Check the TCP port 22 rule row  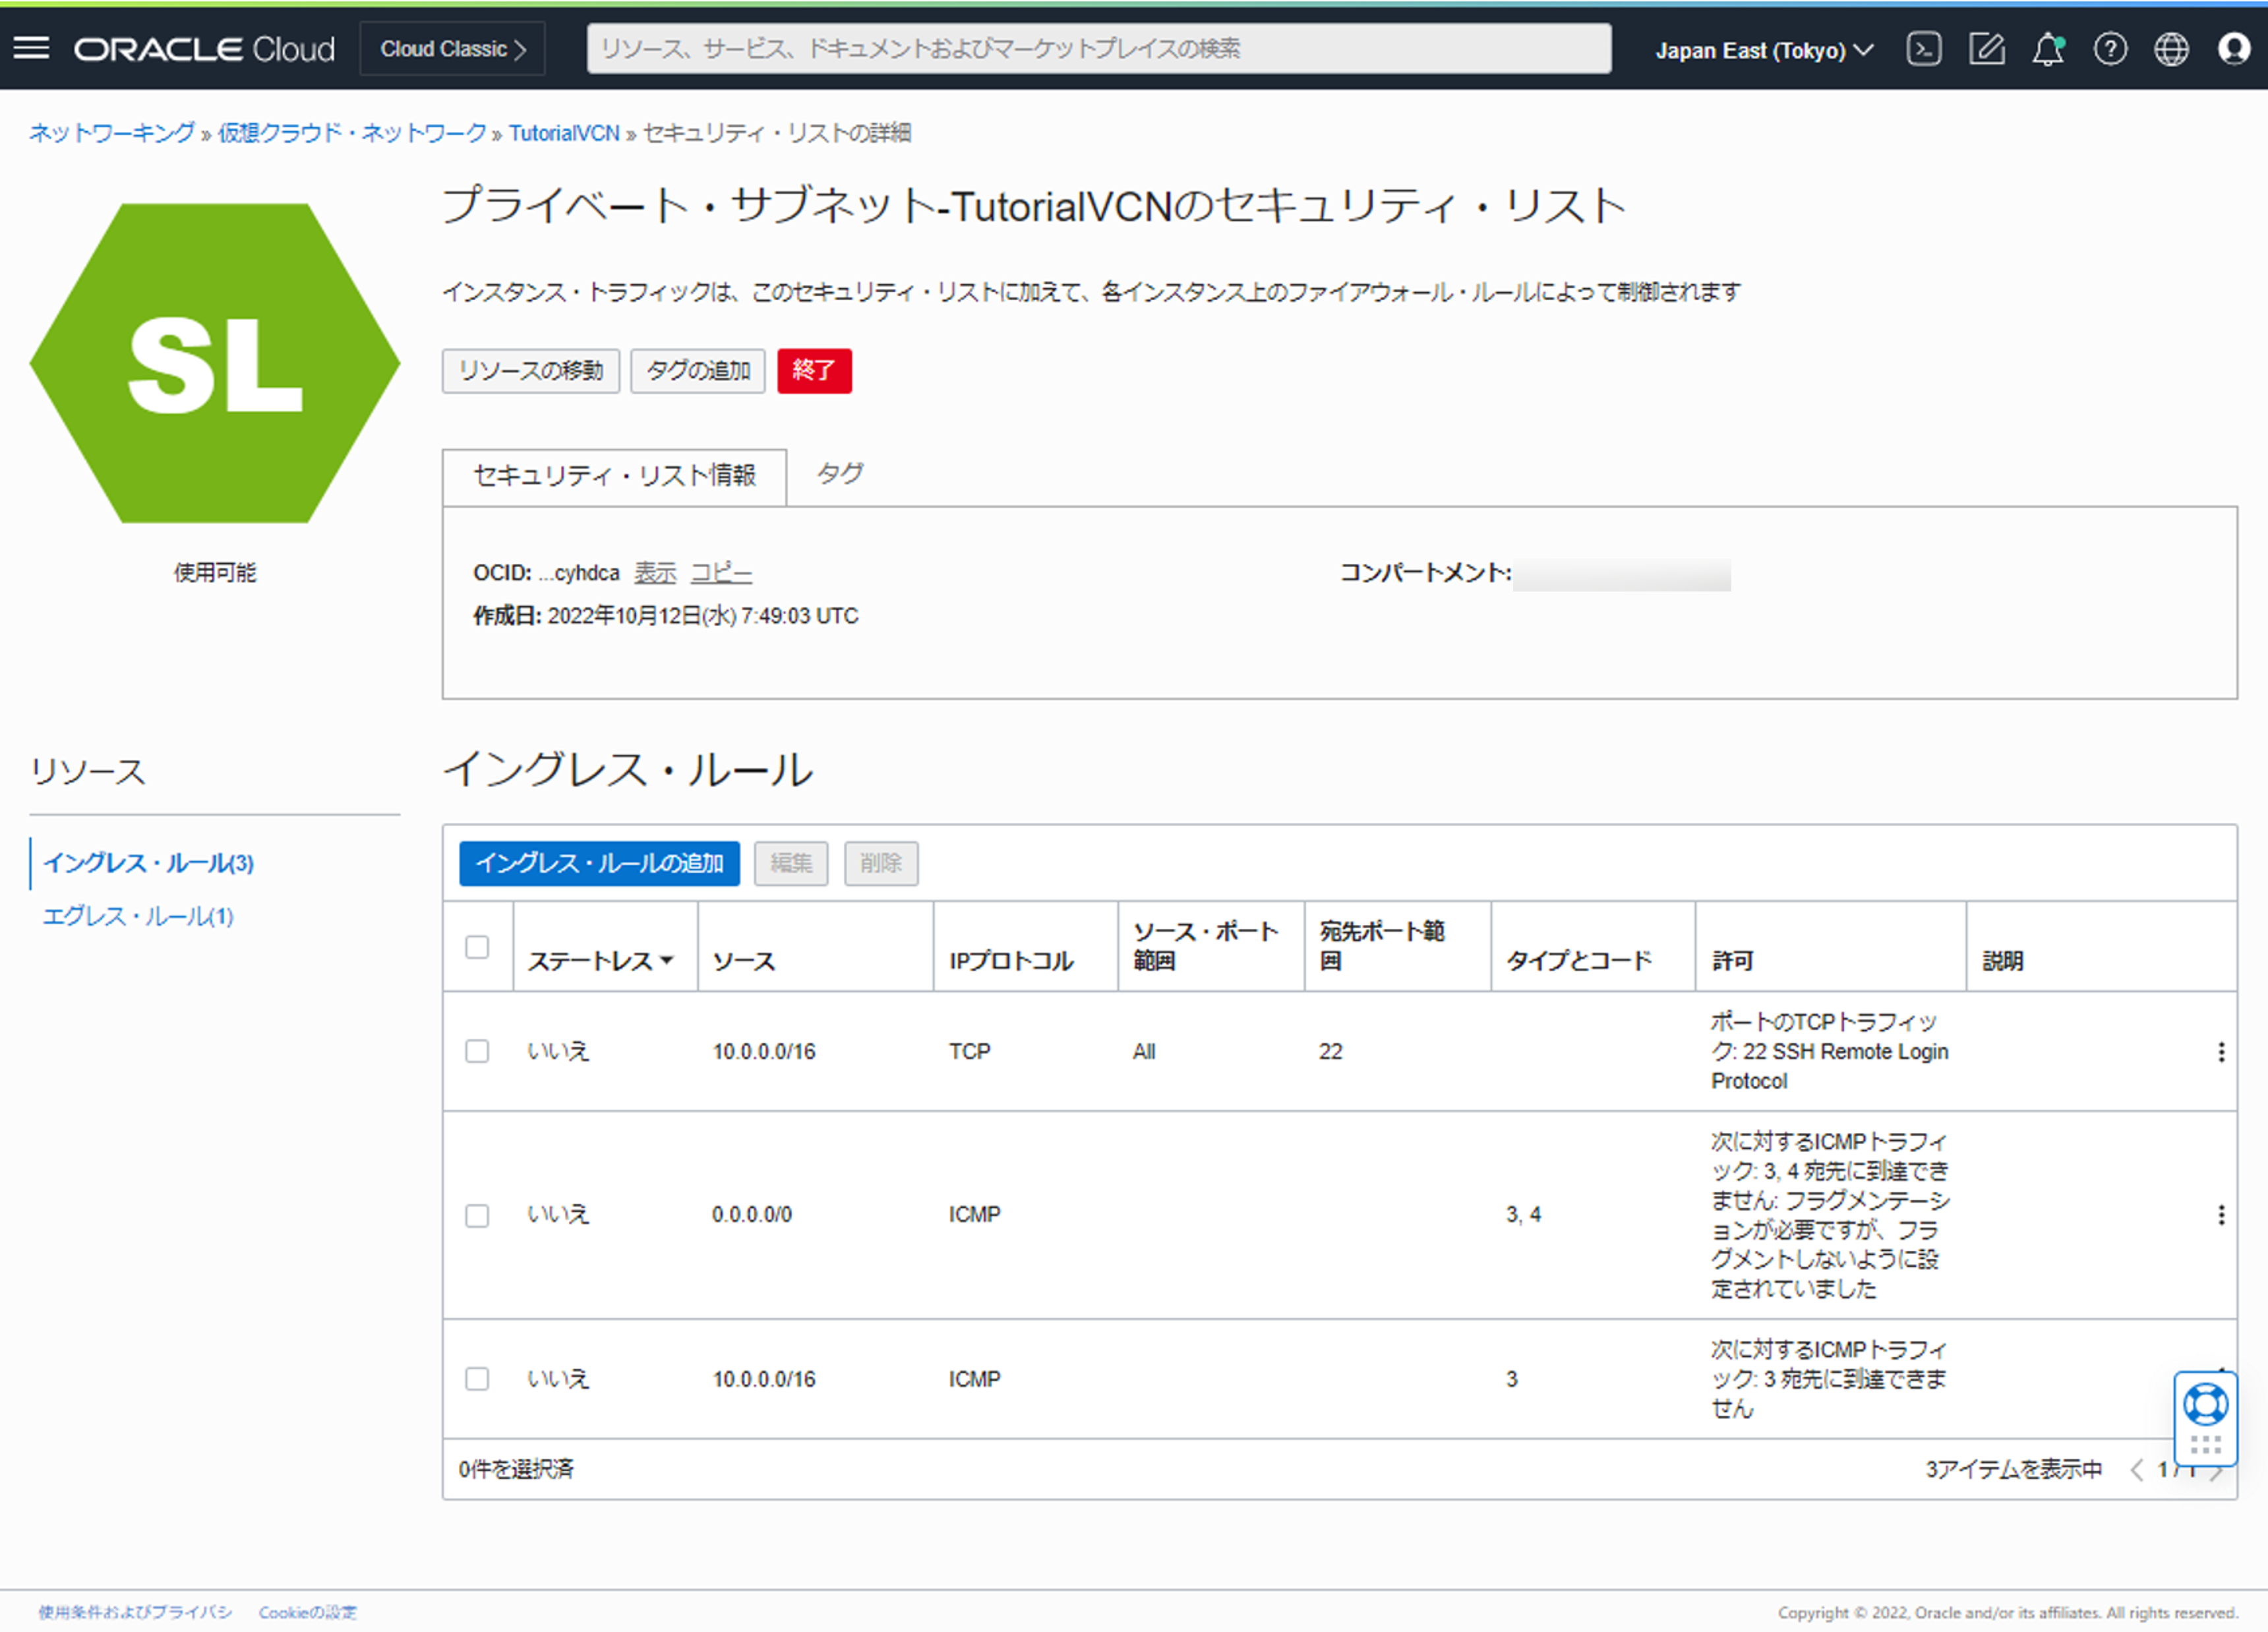click(477, 1051)
